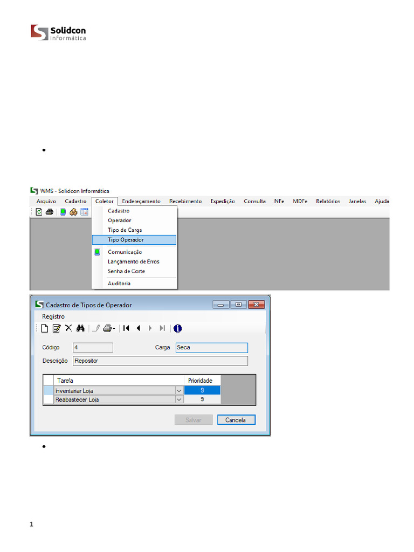
Task: Click the S logo in Cadastro de Tipos title bar
Action: coord(39,305)
